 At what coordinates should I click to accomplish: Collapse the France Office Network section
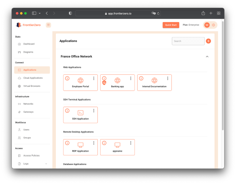(x=207, y=57)
